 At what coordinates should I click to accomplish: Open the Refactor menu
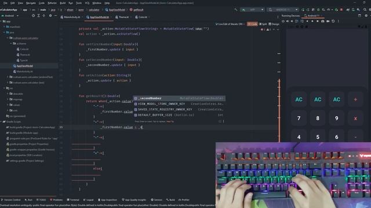tap(52, 3)
